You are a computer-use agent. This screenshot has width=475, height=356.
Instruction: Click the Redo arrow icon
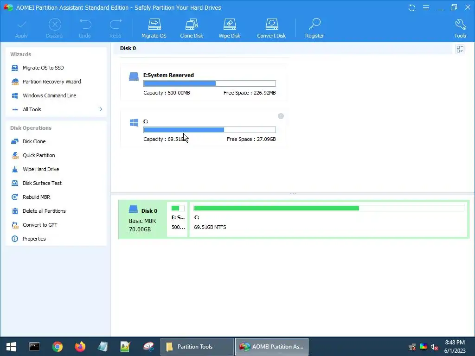(116, 24)
